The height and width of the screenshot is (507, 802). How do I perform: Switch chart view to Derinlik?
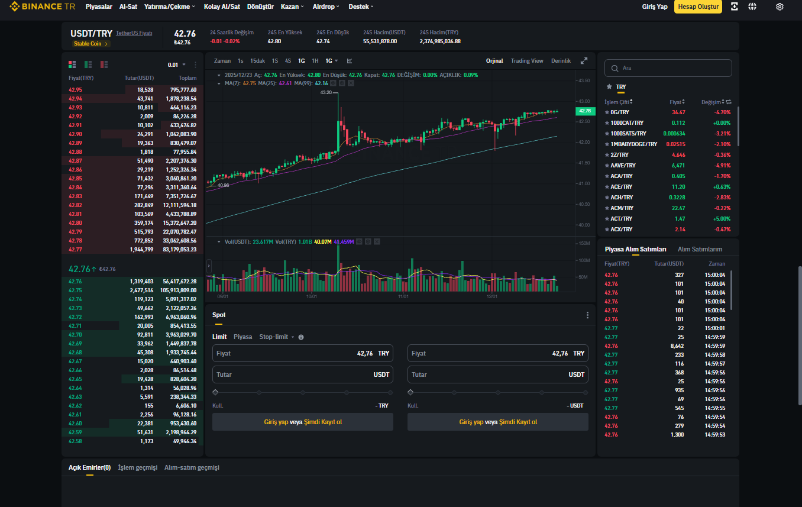561,61
